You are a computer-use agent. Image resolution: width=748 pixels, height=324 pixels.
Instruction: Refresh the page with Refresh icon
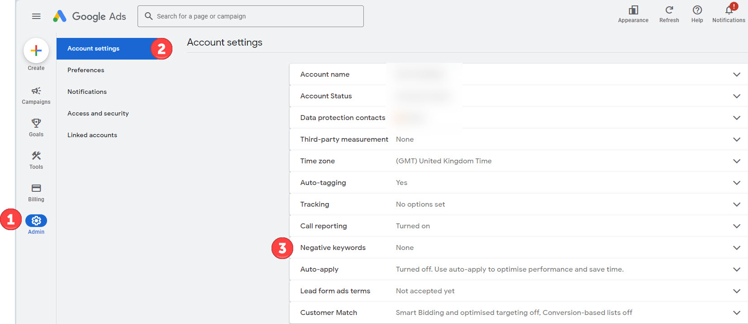(x=669, y=10)
